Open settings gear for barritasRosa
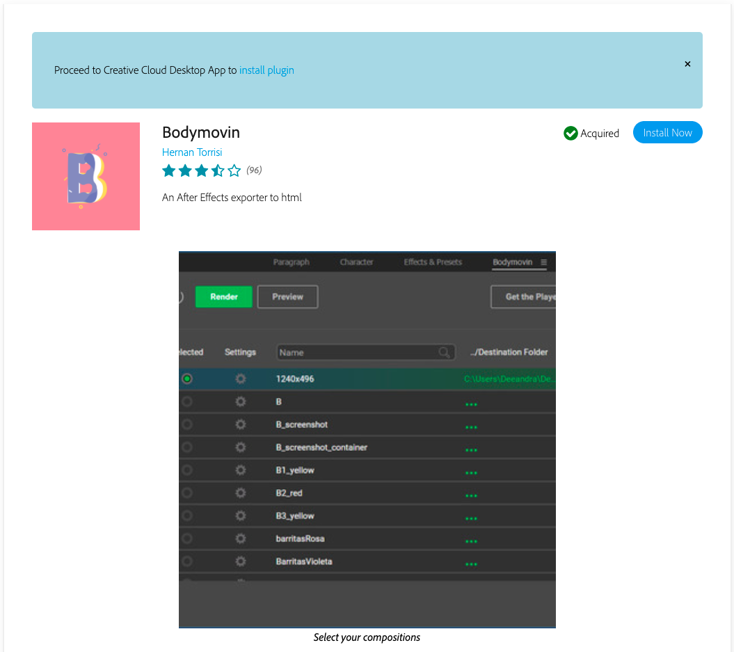Viewport: 734px width, 652px height. (x=241, y=539)
